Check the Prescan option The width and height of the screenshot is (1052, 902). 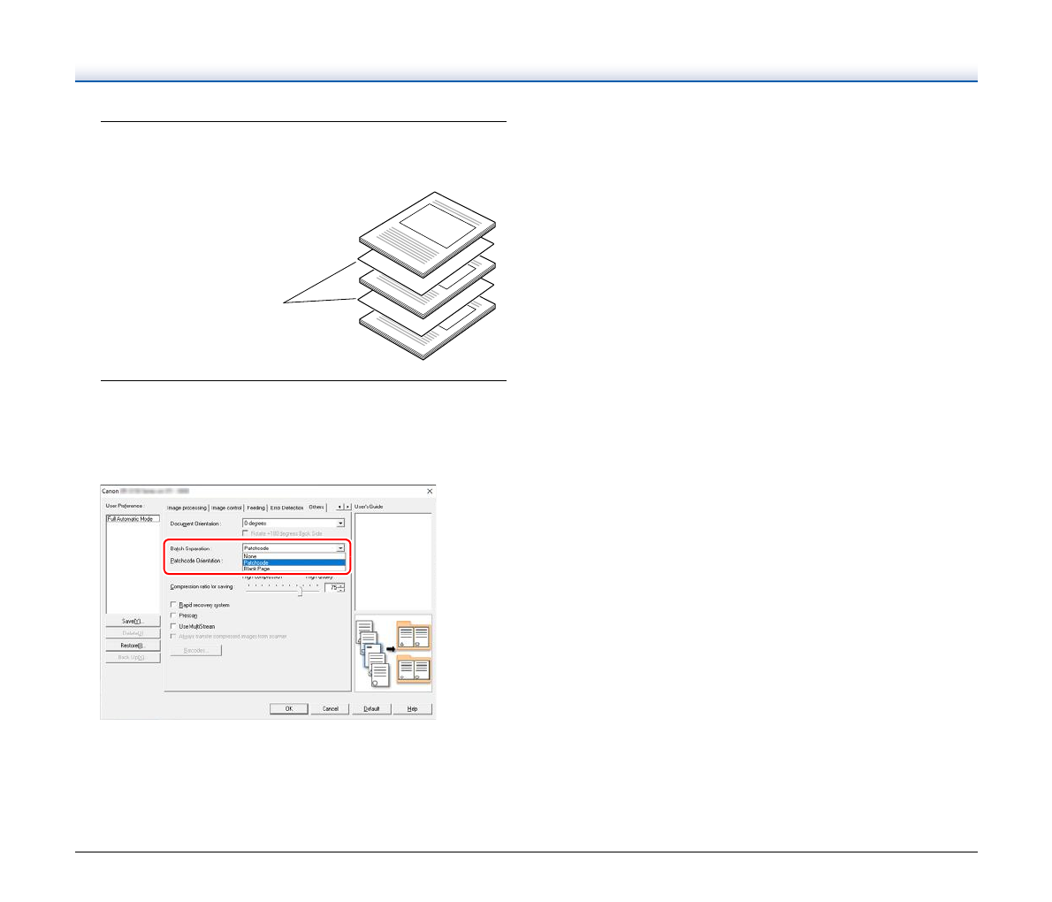coord(173,615)
